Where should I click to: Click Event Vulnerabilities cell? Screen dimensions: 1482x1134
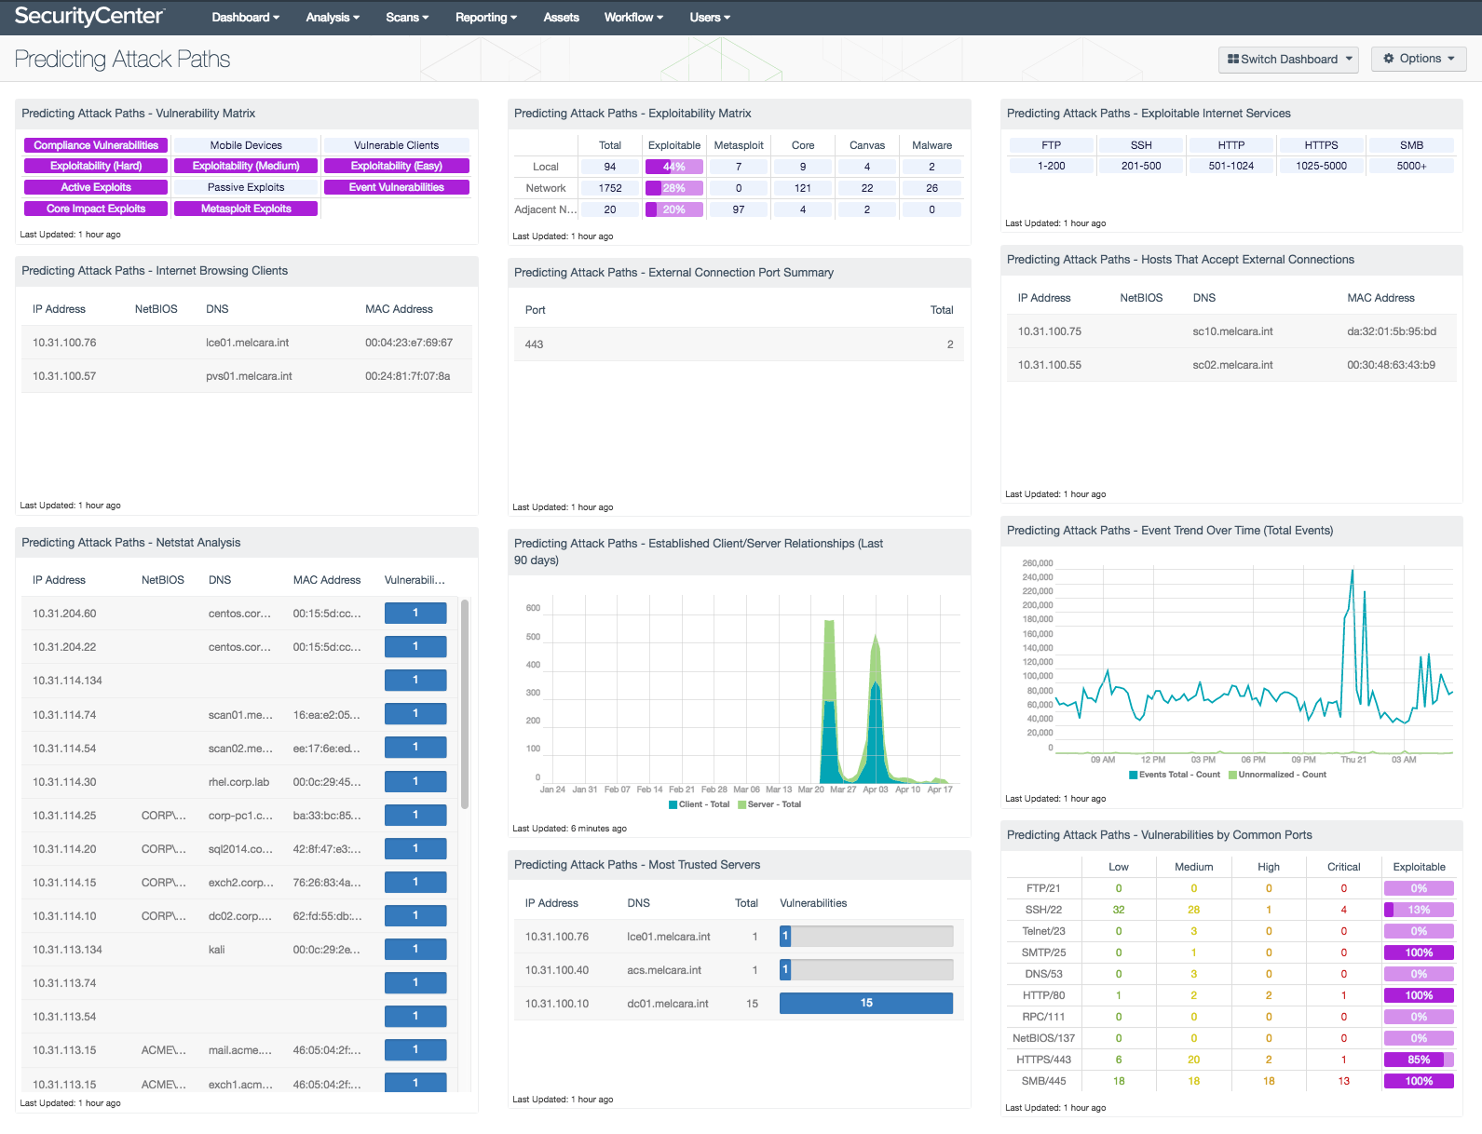[x=397, y=187]
